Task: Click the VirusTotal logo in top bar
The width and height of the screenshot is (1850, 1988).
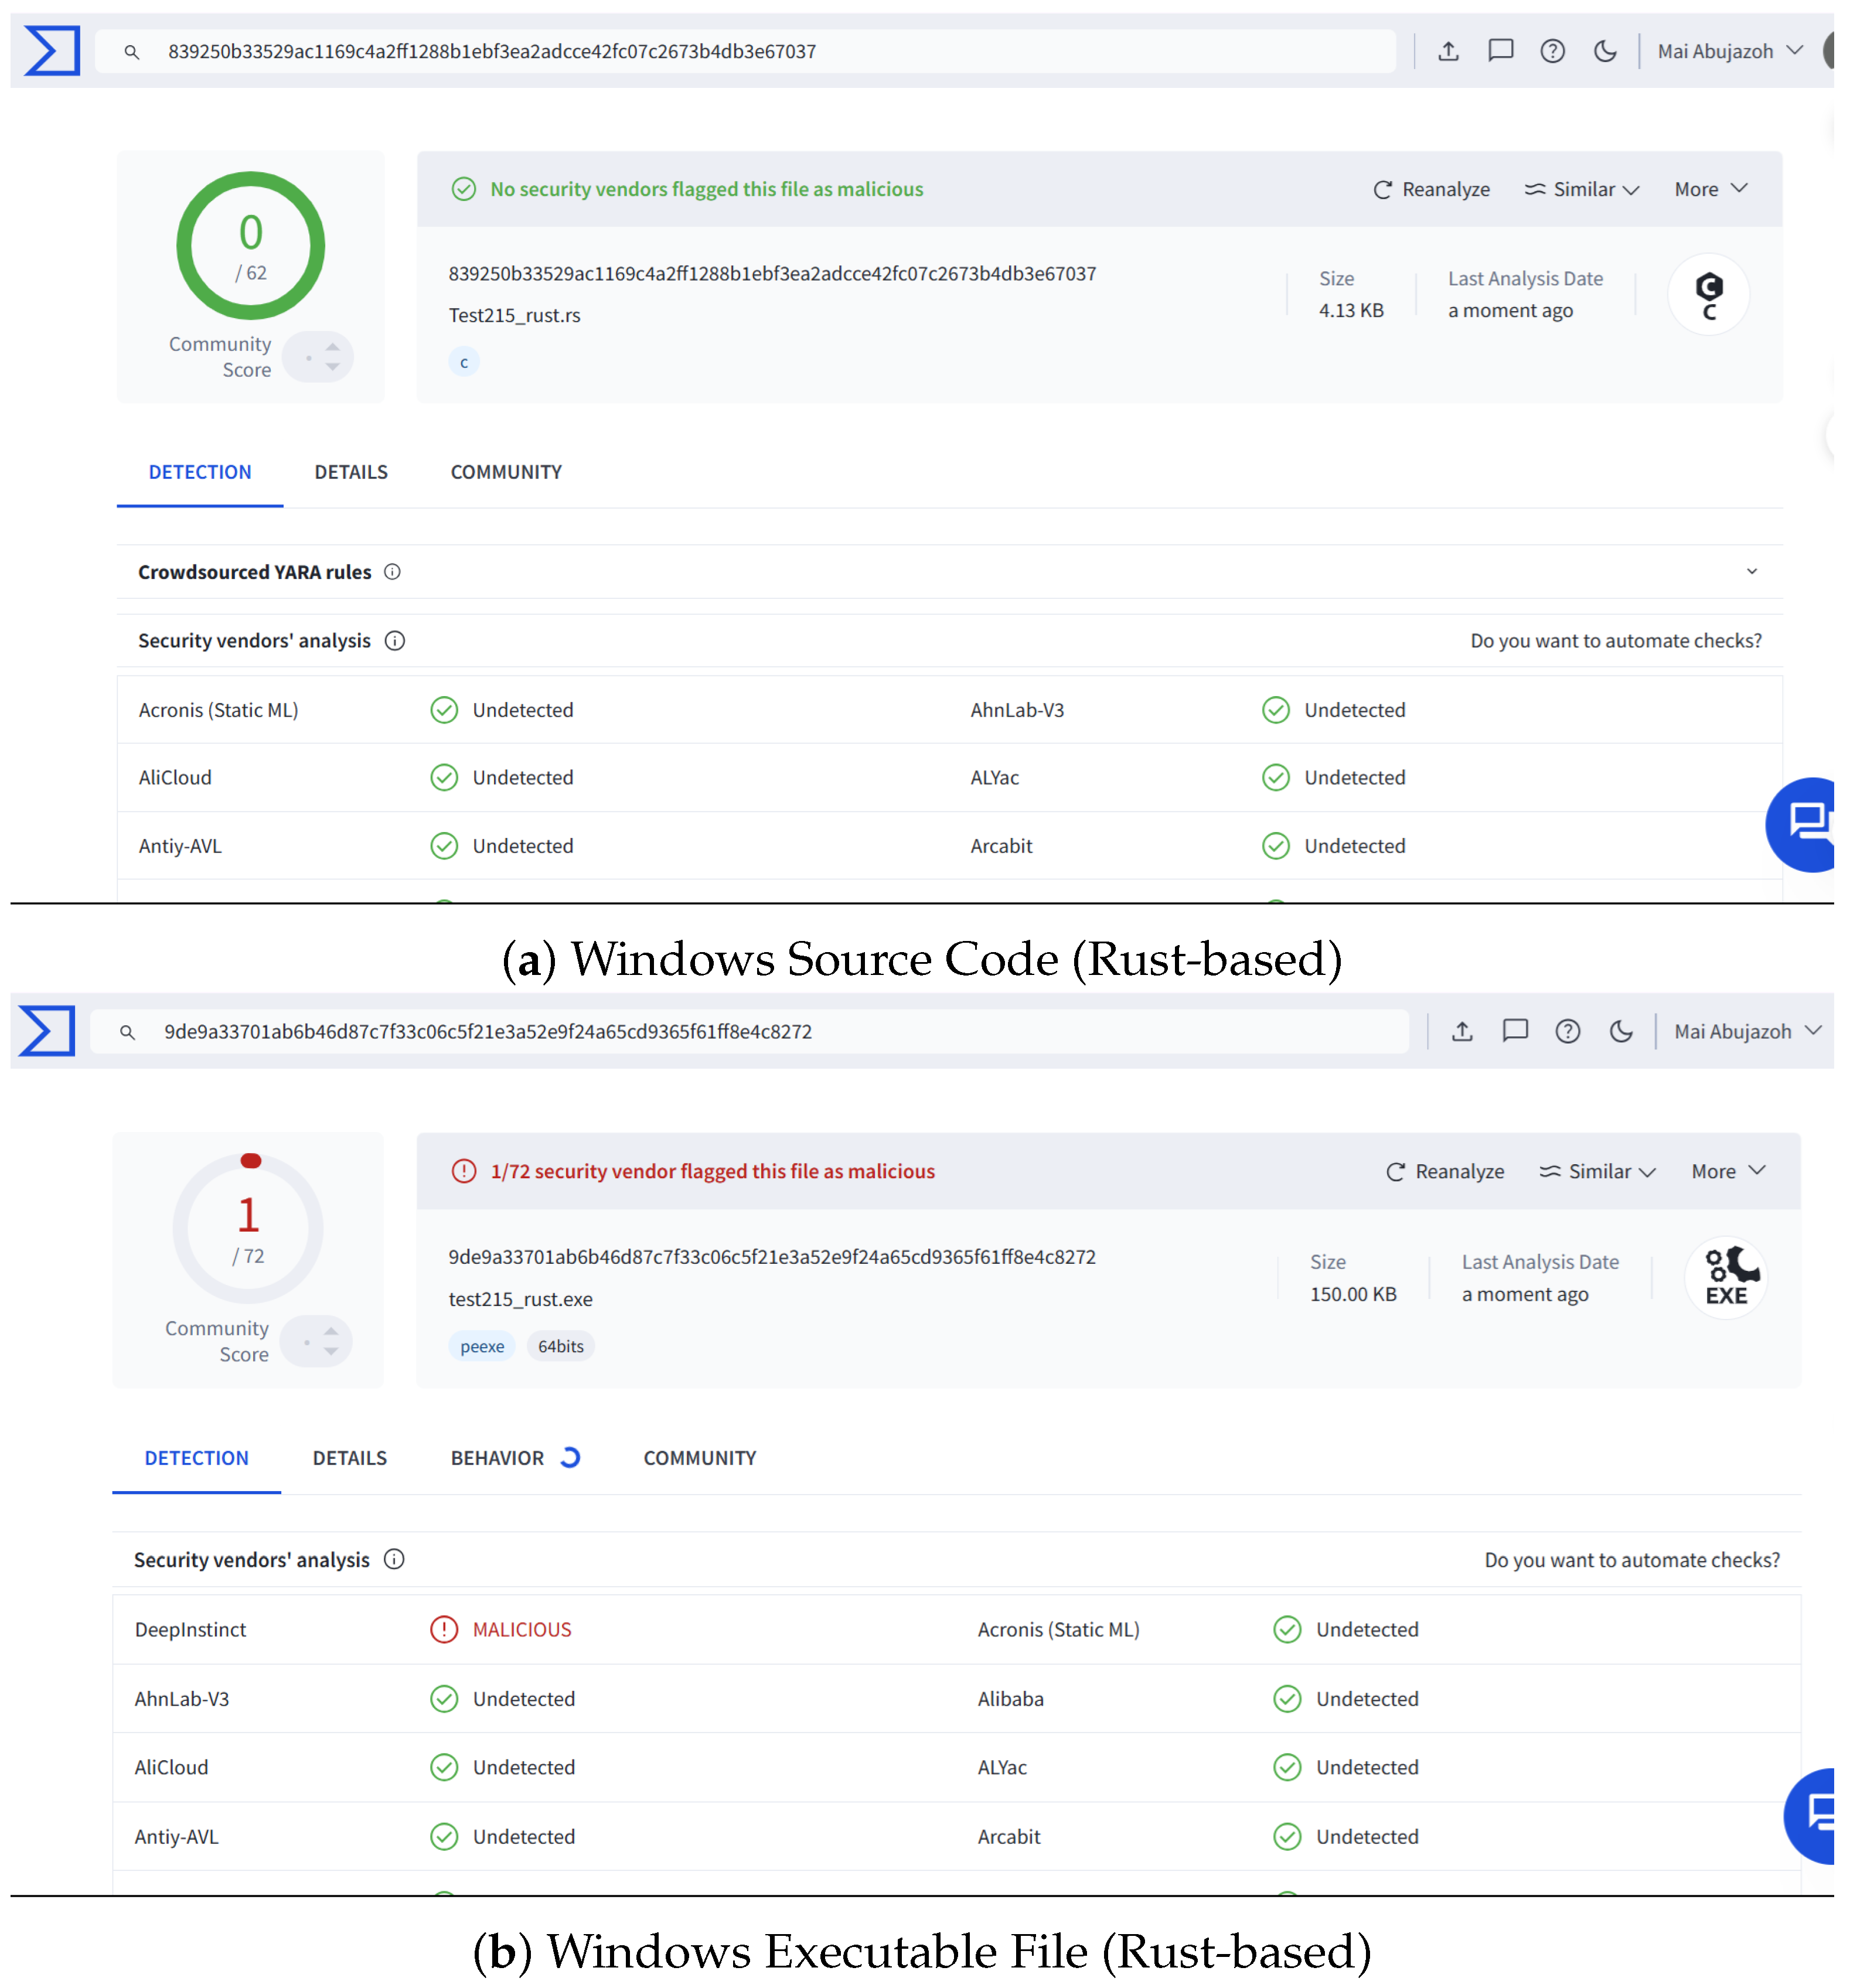Action: pos(52,51)
